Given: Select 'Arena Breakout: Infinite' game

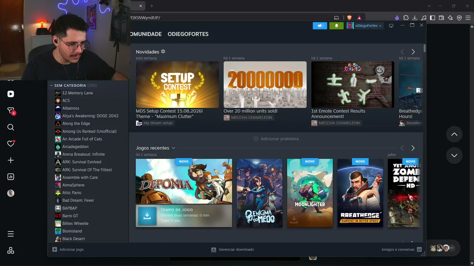Looking at the screenshot, I should pyautogui.click(x=83, y=154).
